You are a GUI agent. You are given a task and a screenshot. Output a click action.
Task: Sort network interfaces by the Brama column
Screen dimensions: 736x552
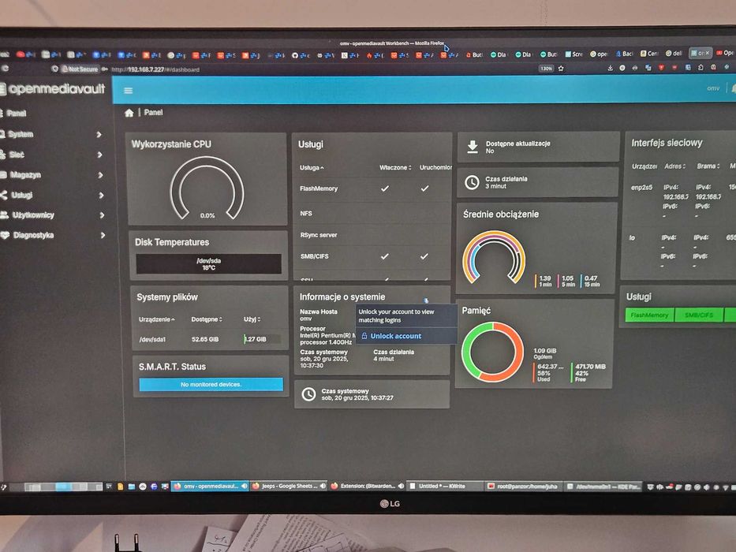708,166
